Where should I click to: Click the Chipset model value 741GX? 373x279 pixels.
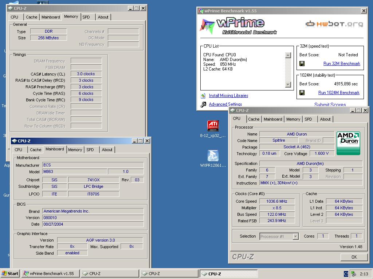tap(94, 180)
